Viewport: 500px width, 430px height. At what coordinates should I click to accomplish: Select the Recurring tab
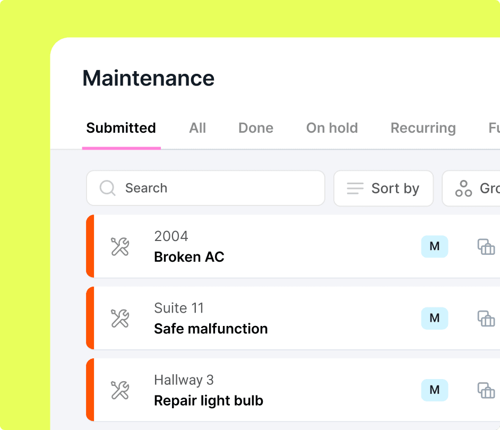point(423,128)
